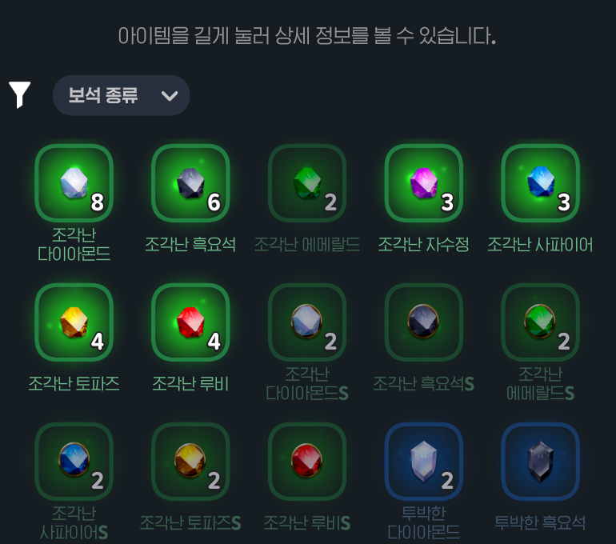
Task: Click the 조각난 자수정 text label
Action: point(423,244)
